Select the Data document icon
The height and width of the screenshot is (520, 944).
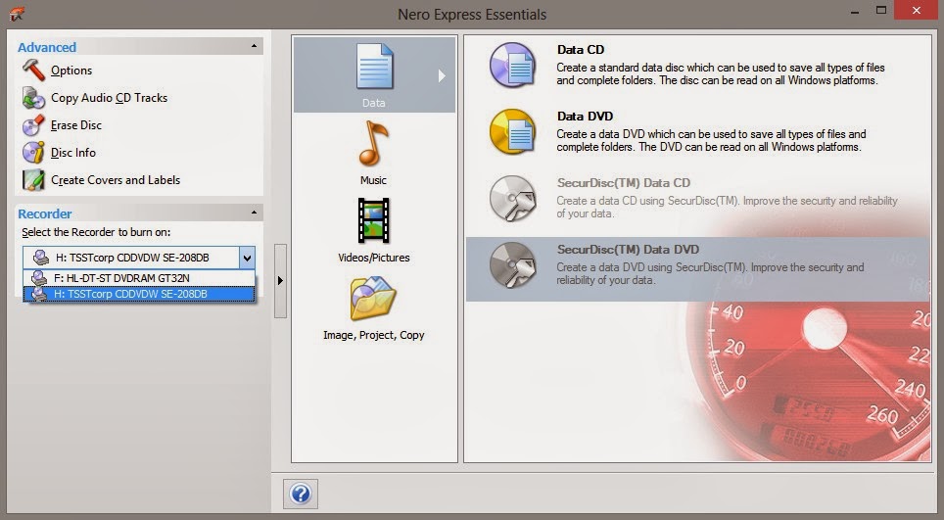[x=374, y=67]
